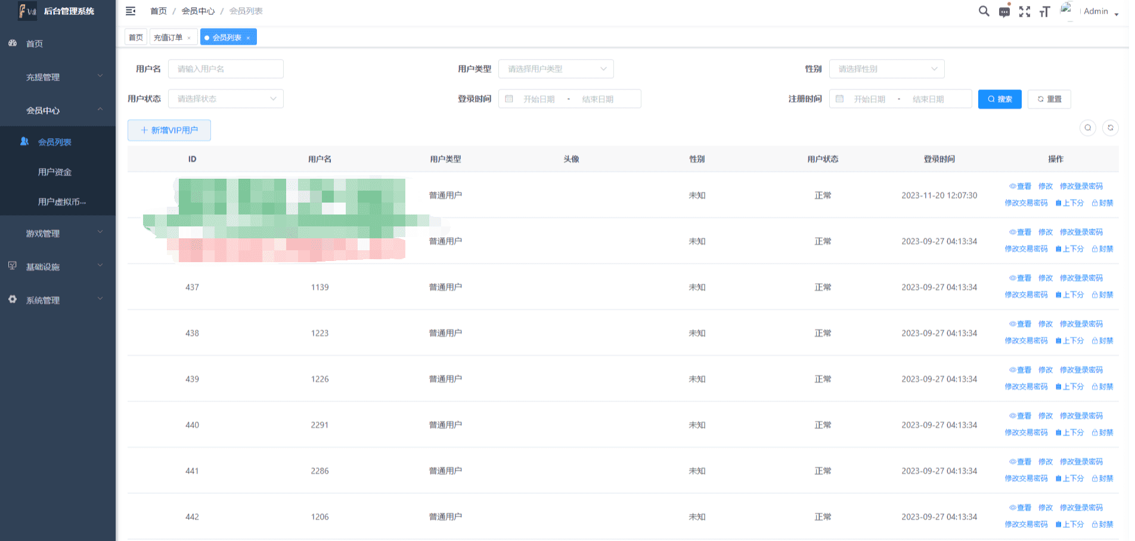Close the 会员列表 tab
The width and height of the screenshot is (1135, 541).
coord(248,38)
